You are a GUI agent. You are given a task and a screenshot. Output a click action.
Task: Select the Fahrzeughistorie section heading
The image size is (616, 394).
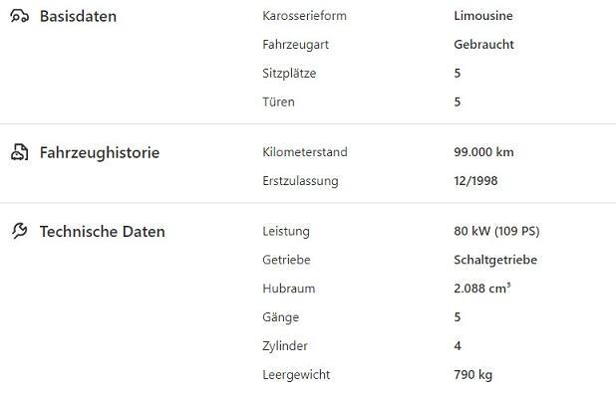click(x=100, y=153)
